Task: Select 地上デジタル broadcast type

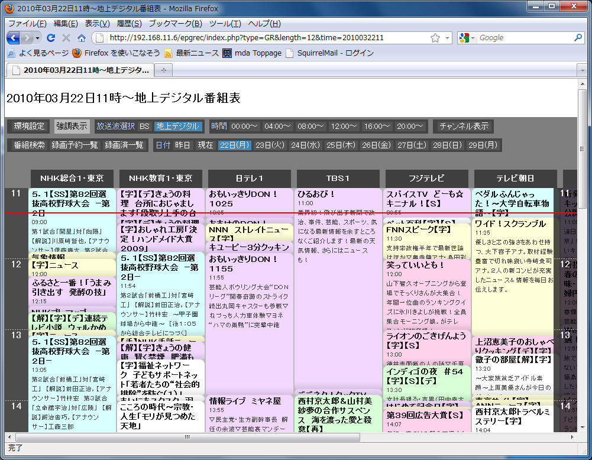Action: pos(178,127)
